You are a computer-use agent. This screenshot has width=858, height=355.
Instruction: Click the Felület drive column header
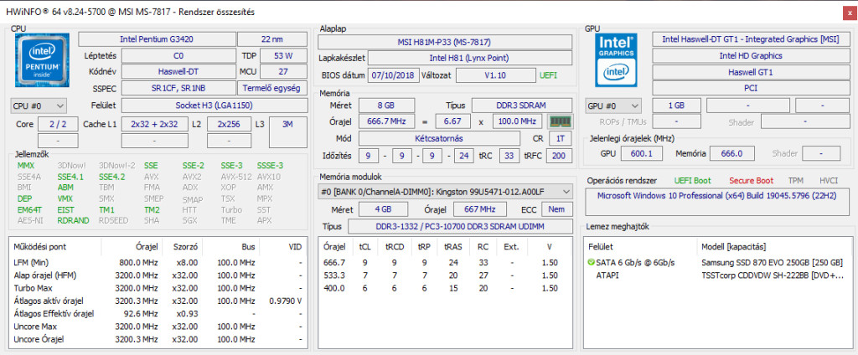600,247
